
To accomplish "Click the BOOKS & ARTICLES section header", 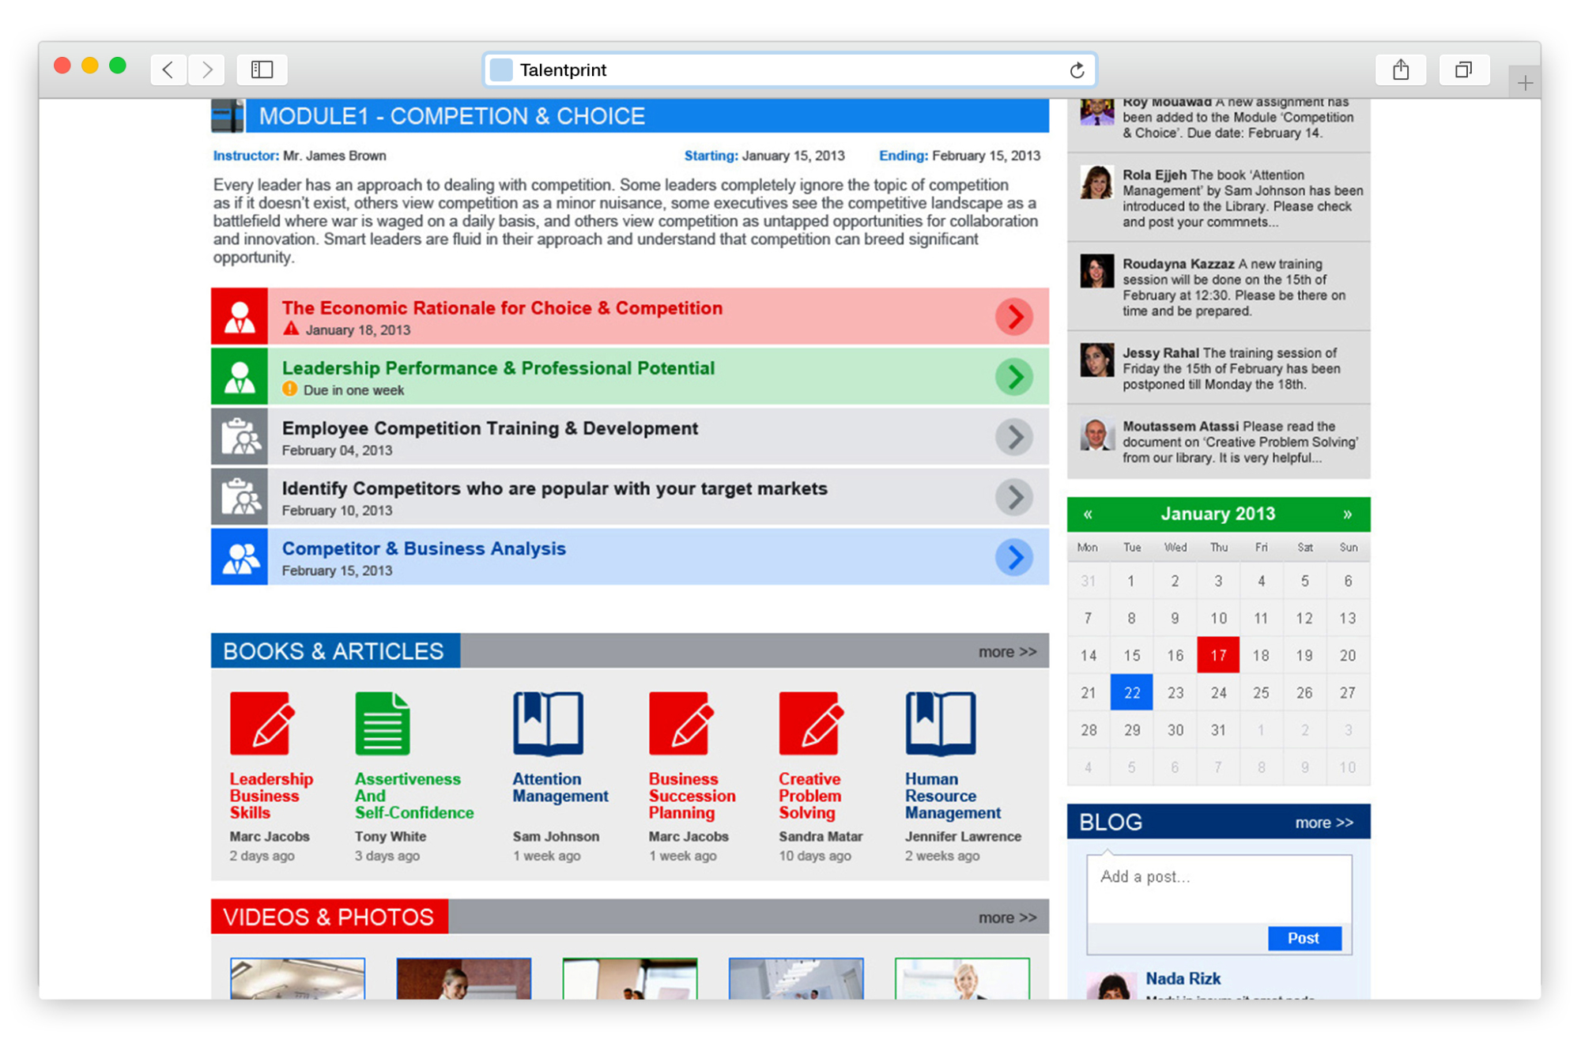I will 335,651.
